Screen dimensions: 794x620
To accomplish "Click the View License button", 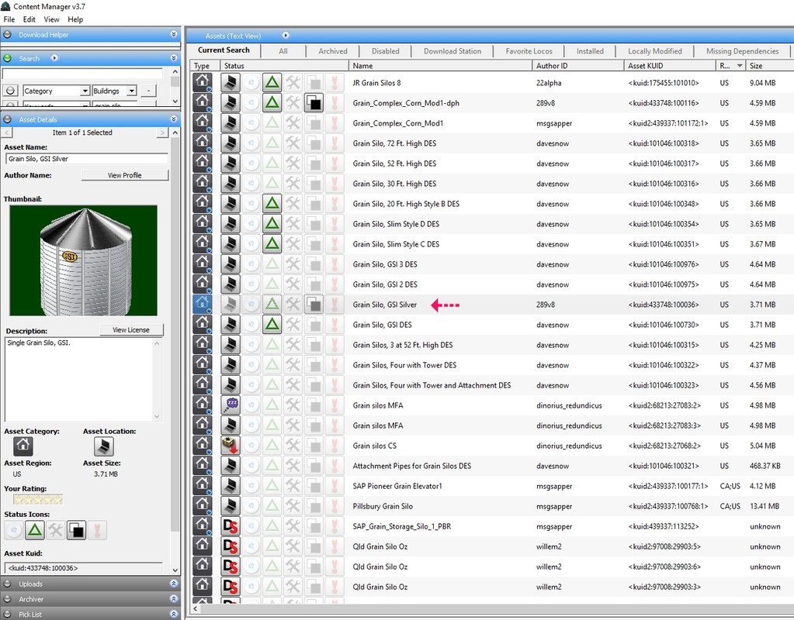I will click(x=131, y=329).
